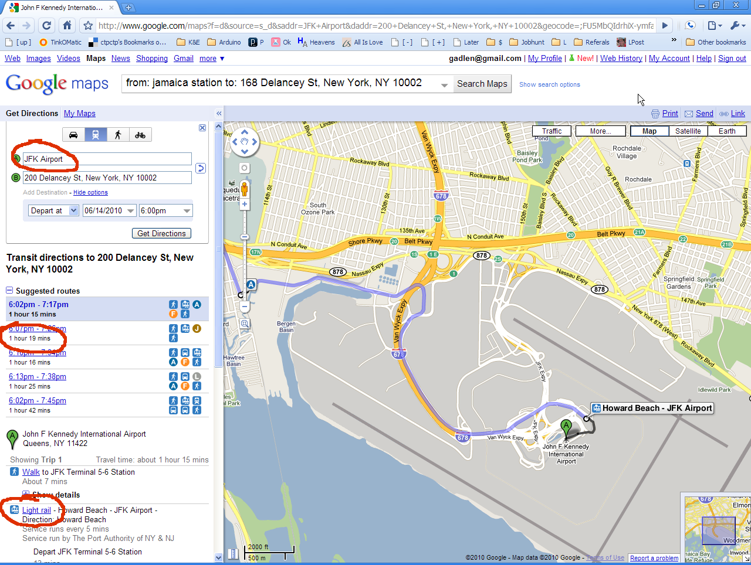Open the time dropdown 6:00pm

(x=166, y=210)
